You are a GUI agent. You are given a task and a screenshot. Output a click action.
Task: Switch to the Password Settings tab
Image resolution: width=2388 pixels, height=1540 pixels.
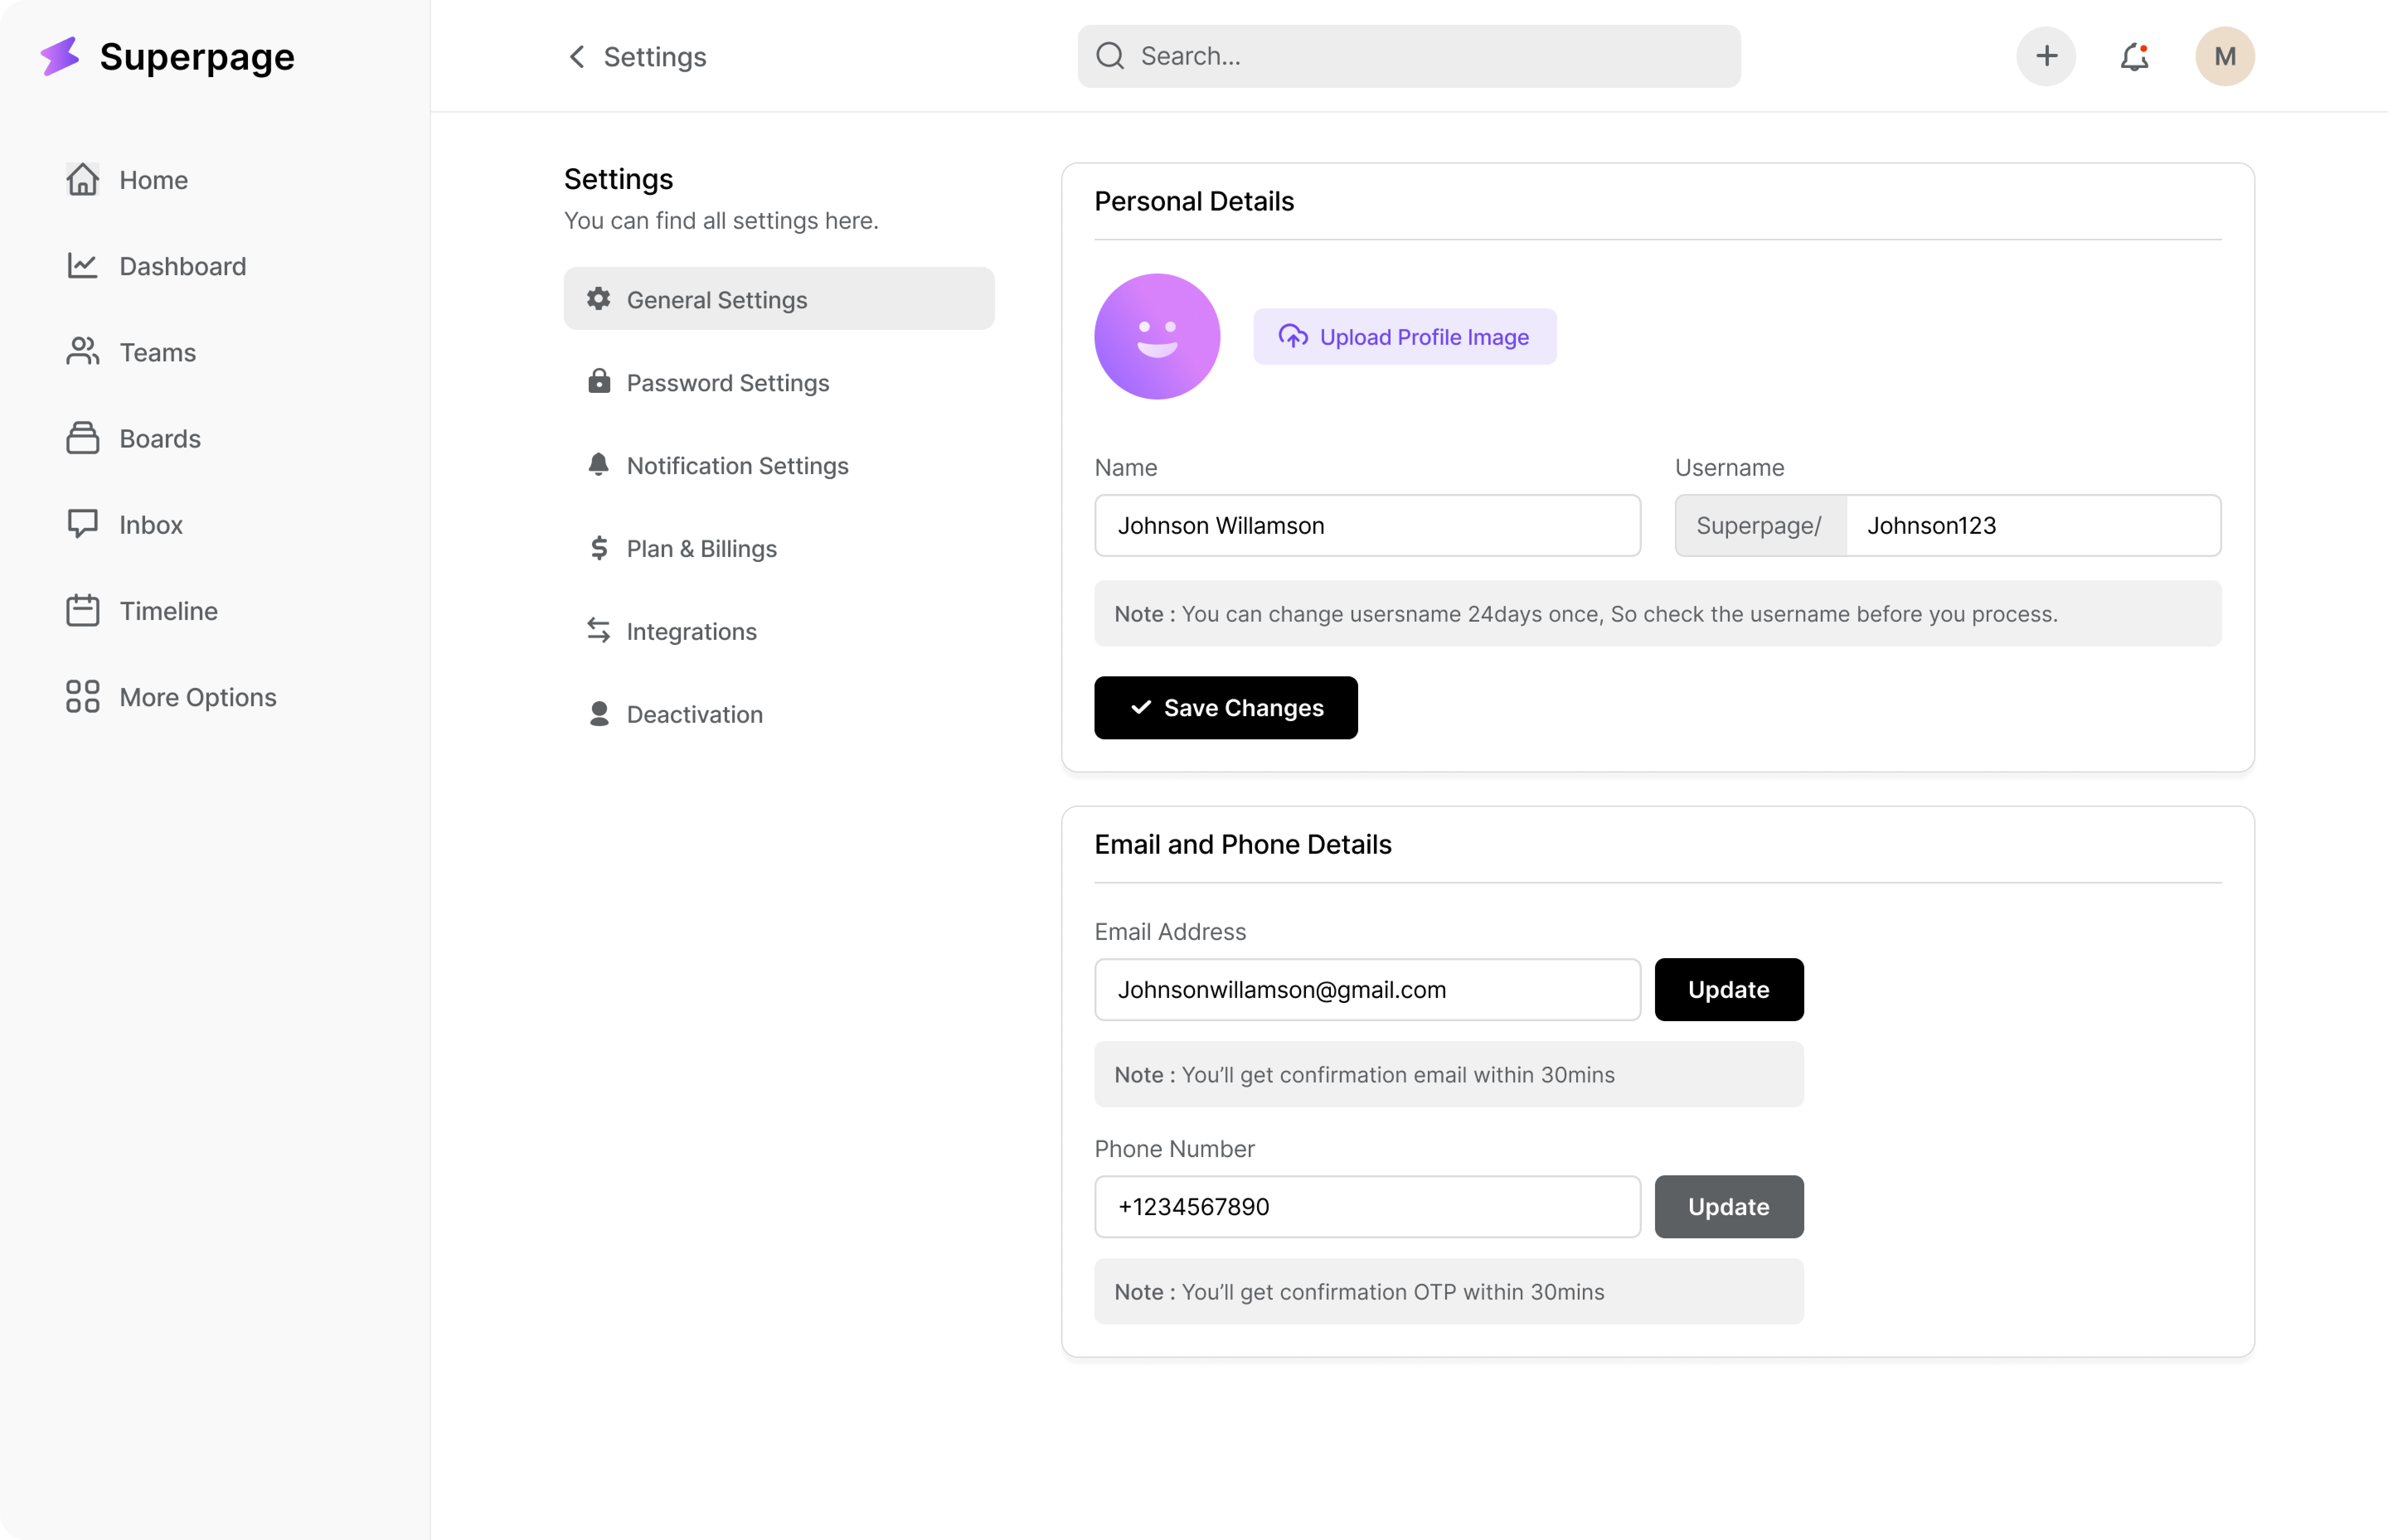click(727, 383)
